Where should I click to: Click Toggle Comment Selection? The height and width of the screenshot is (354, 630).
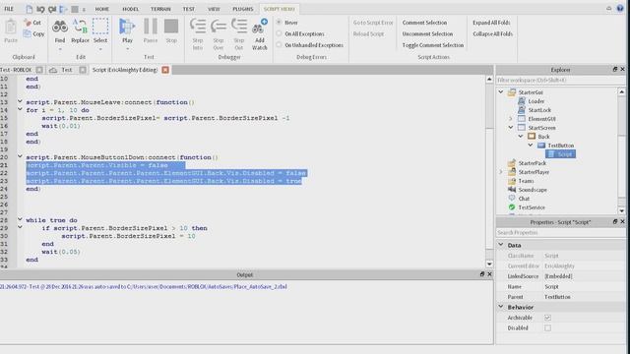[x=433, y=45]
